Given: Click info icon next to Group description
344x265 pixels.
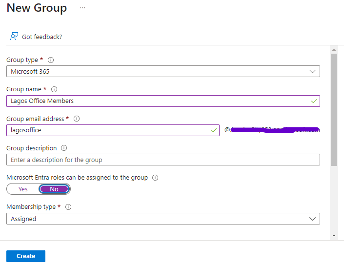Looking at the screenshot, I should pyautogui.click(x=64, y=148).
